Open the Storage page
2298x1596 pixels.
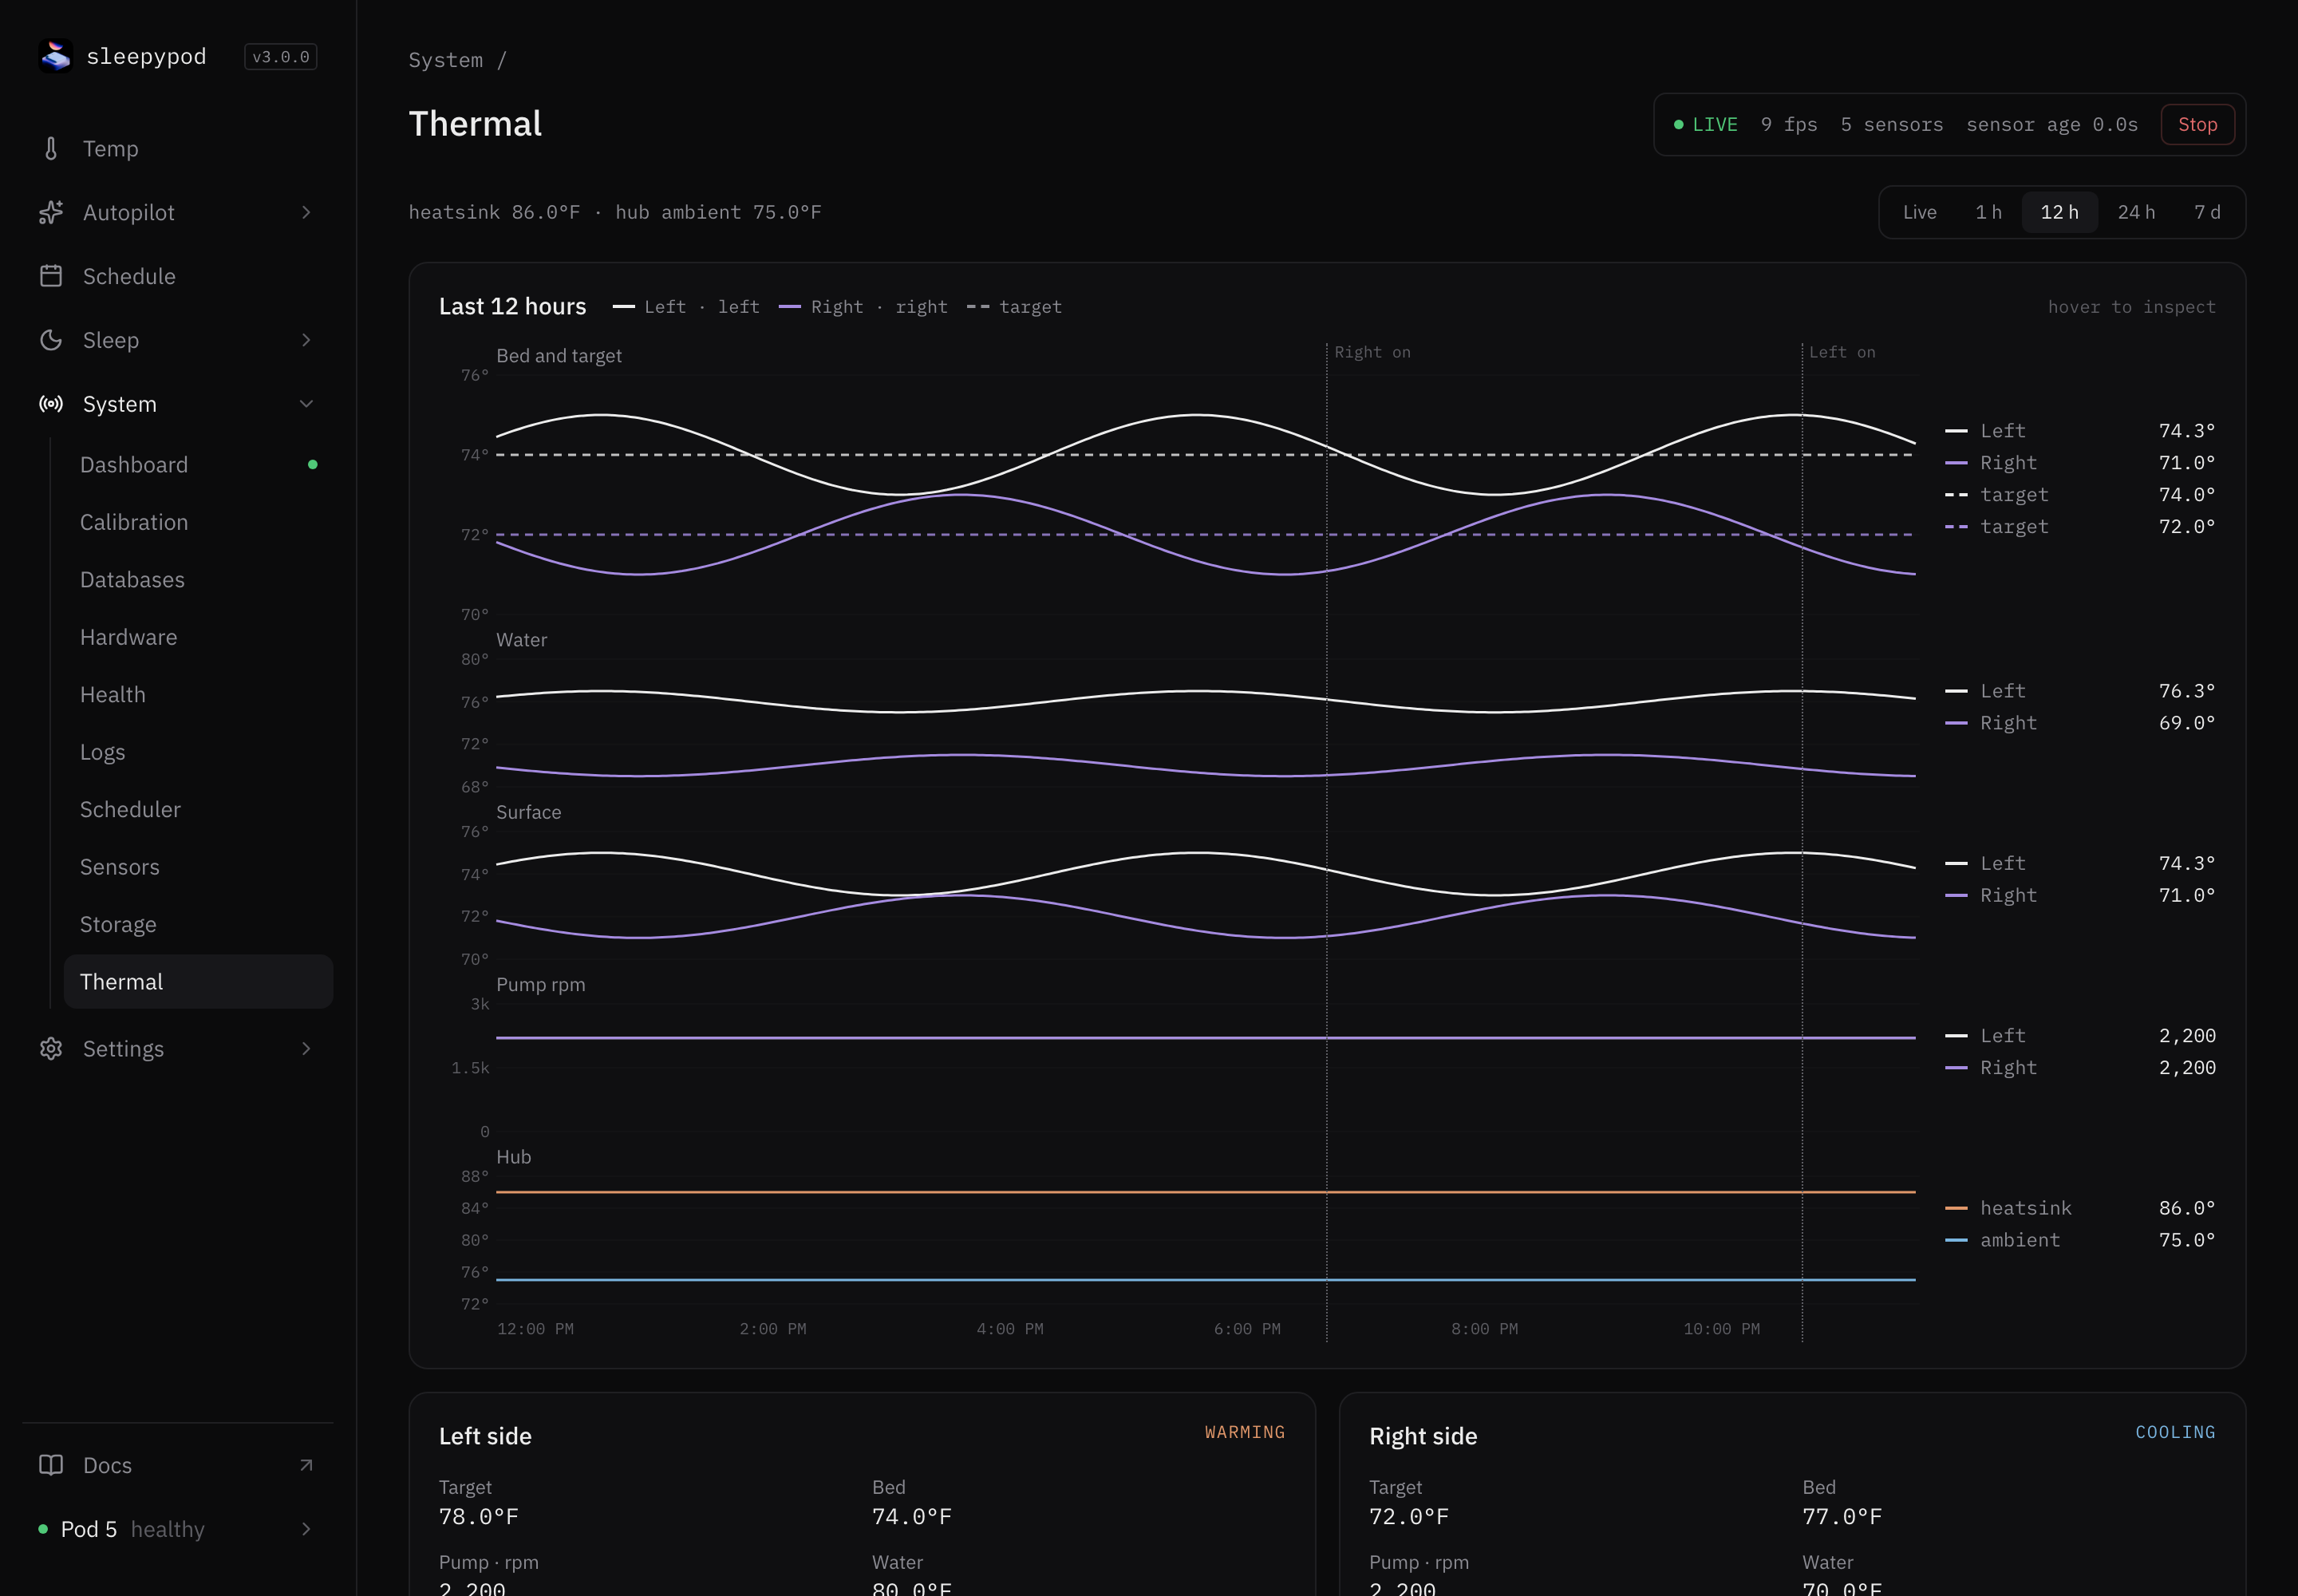pyautogui.click(x=198, y=925)
